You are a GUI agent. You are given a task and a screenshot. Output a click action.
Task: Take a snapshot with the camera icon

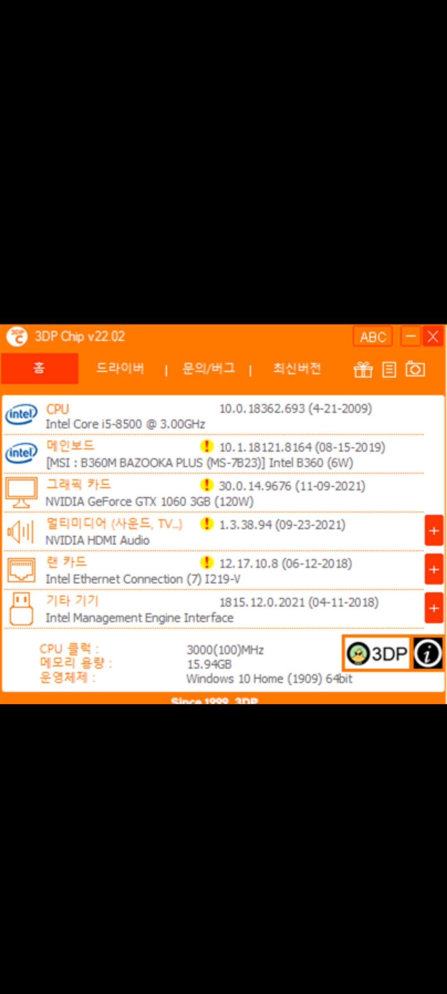[x=415, y=369]
